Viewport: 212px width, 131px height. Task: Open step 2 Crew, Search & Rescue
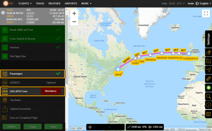point(33,39)
